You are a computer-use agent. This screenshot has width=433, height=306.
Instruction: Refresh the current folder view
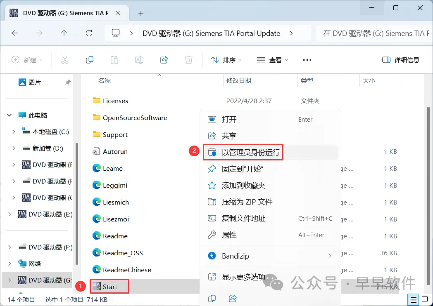pyautogui.click(x=89, y=33)
